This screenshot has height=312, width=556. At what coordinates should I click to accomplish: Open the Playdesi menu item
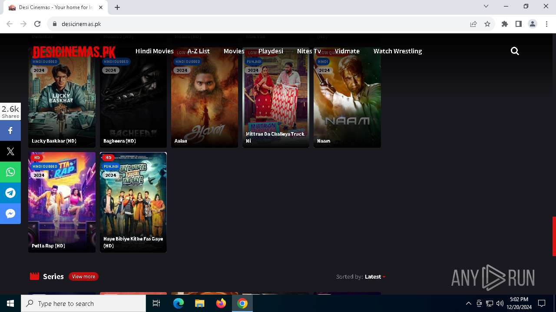271,51
